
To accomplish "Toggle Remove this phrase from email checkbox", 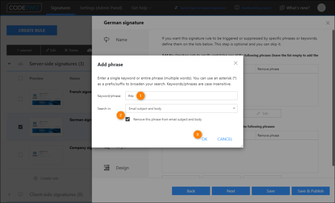I will 127,119.
